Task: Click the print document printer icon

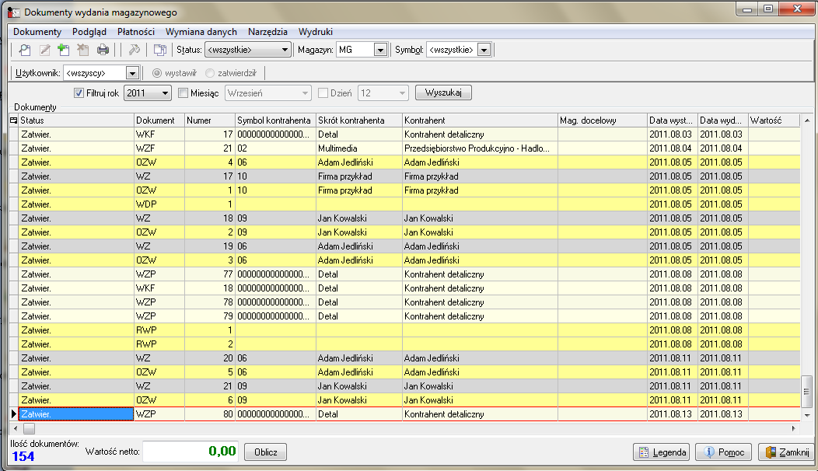Action: pyautogui.click(x=103, y=50)
